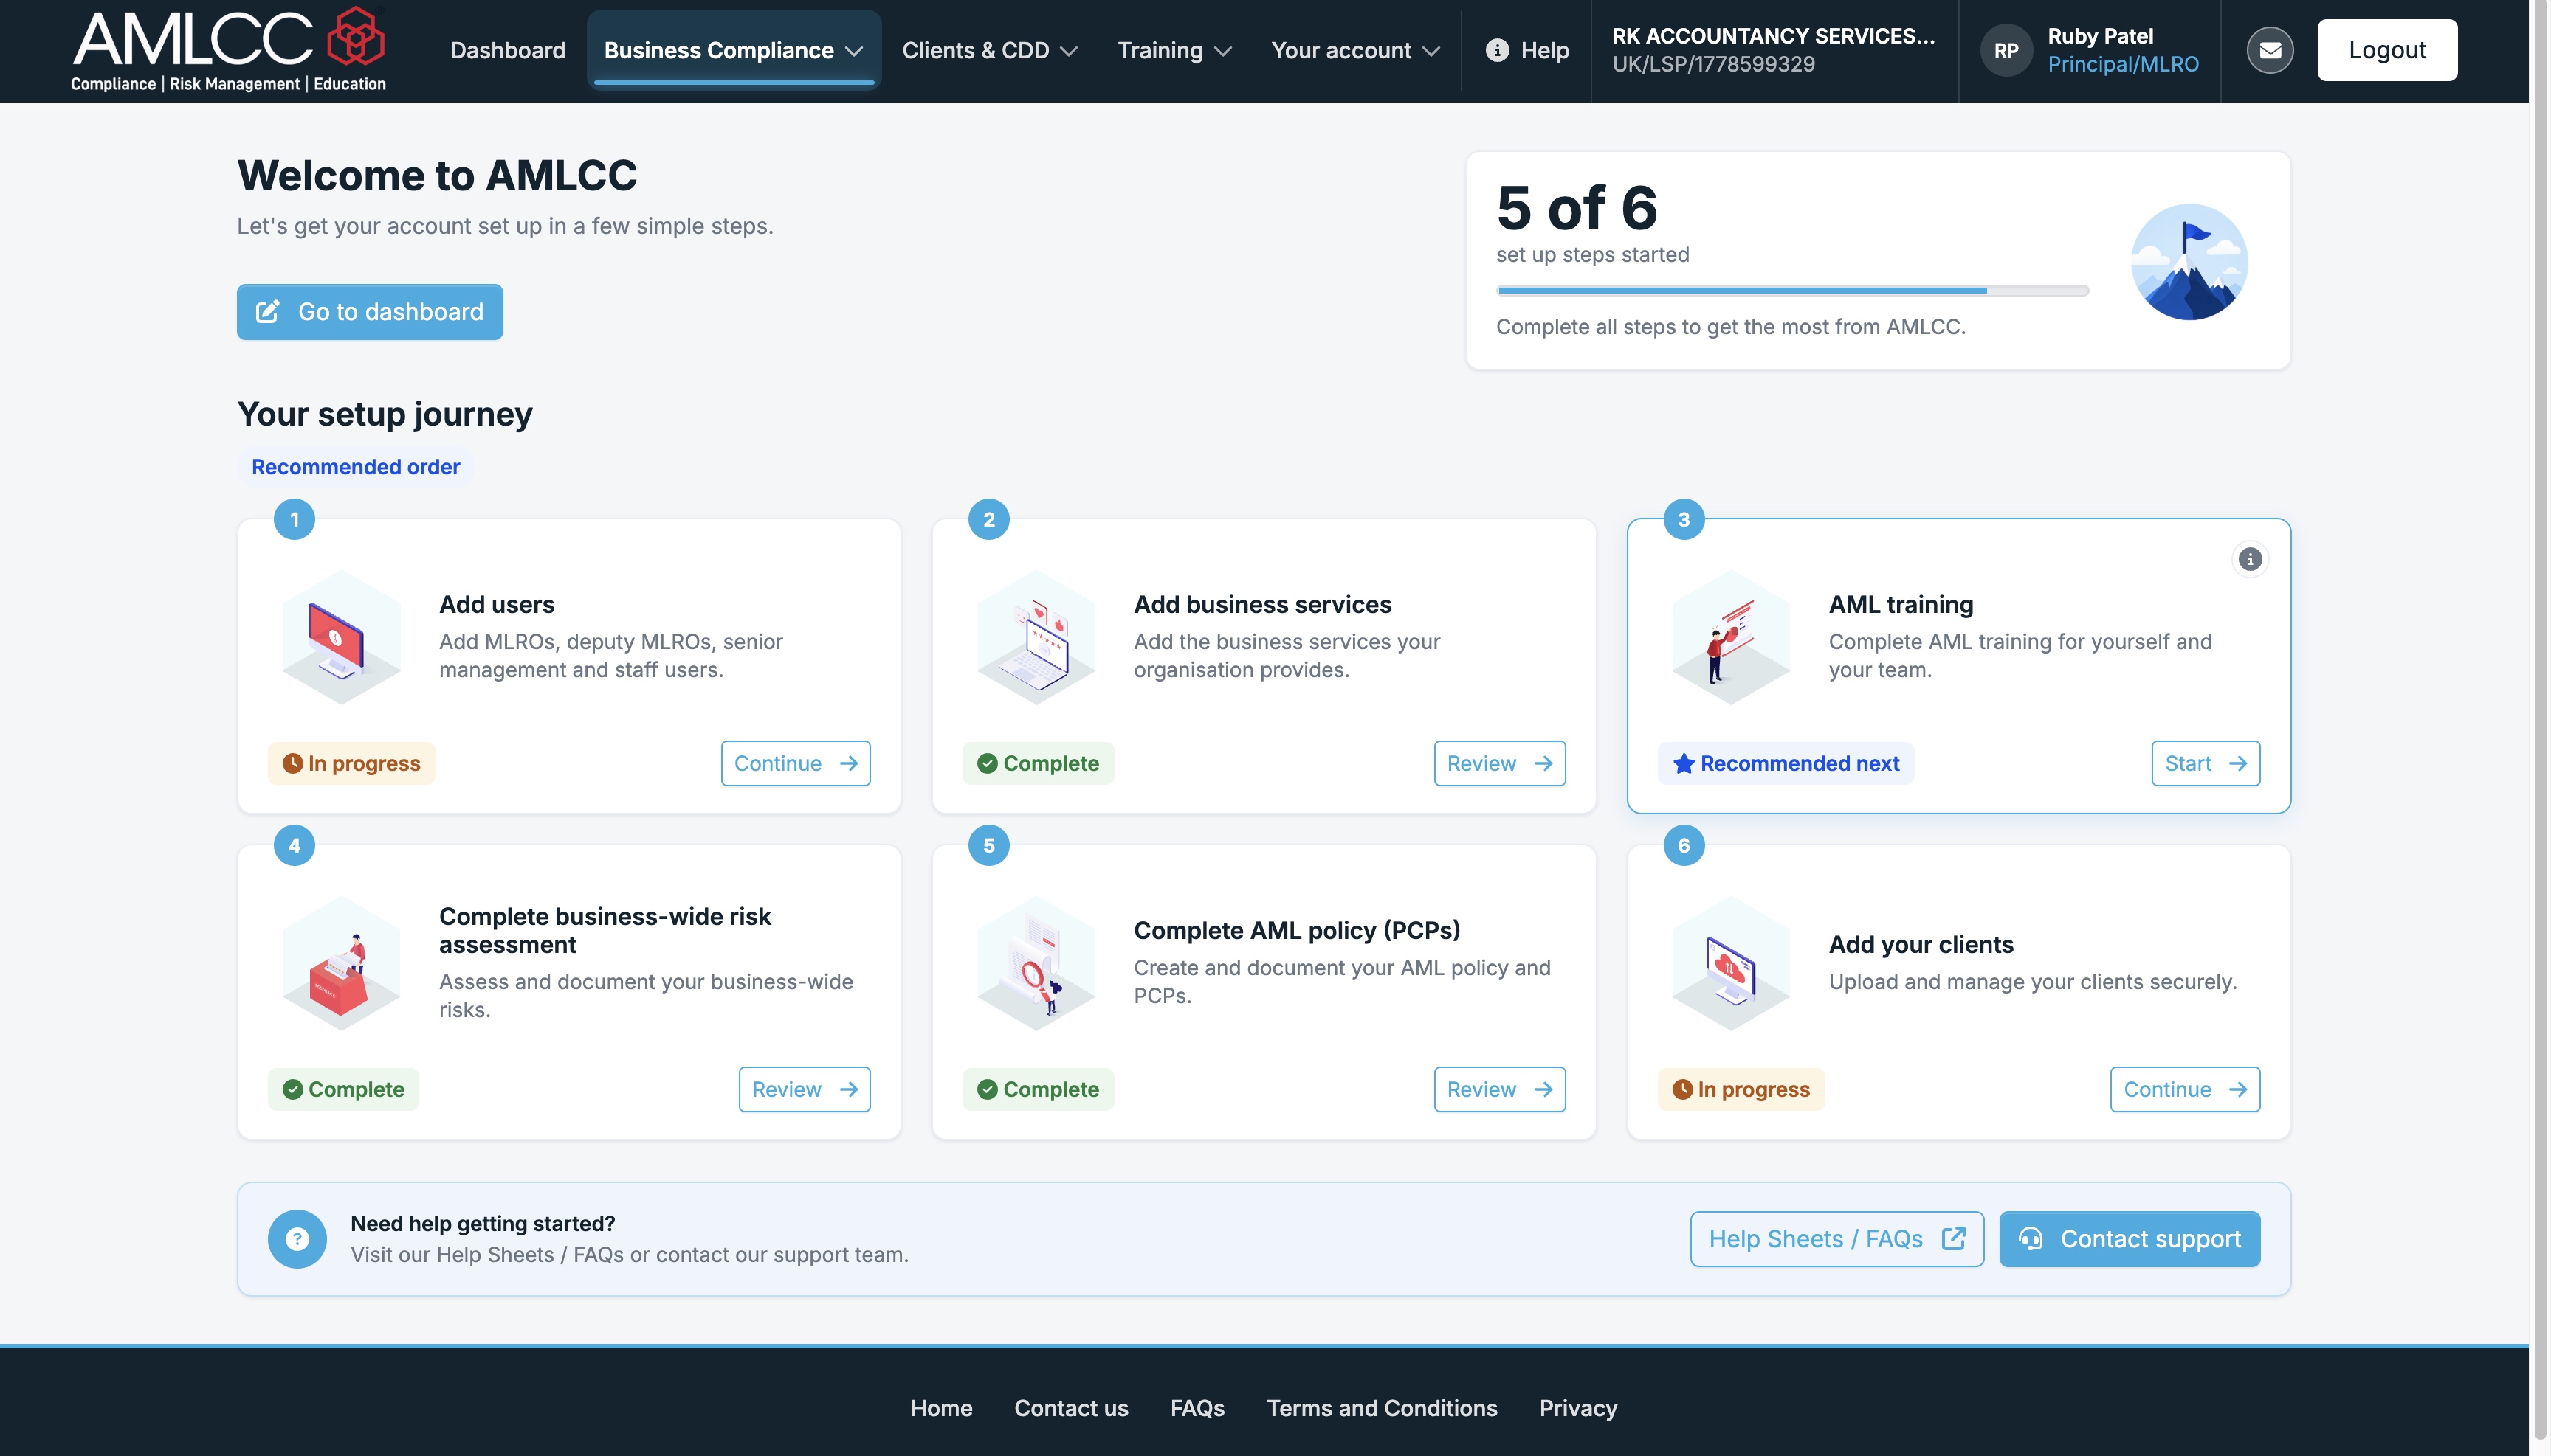
Task: Click the business-wide risk assessment illustration
Action: pyautogui.click(x=341, y=964)
